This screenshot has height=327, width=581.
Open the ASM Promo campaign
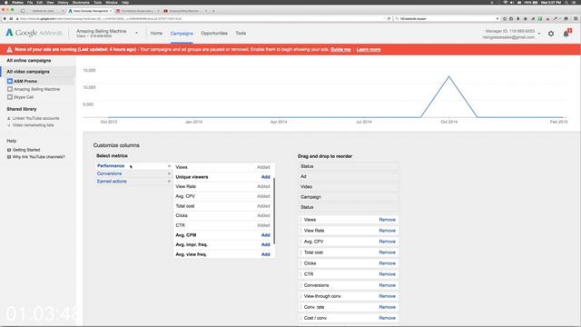point(25,81)
